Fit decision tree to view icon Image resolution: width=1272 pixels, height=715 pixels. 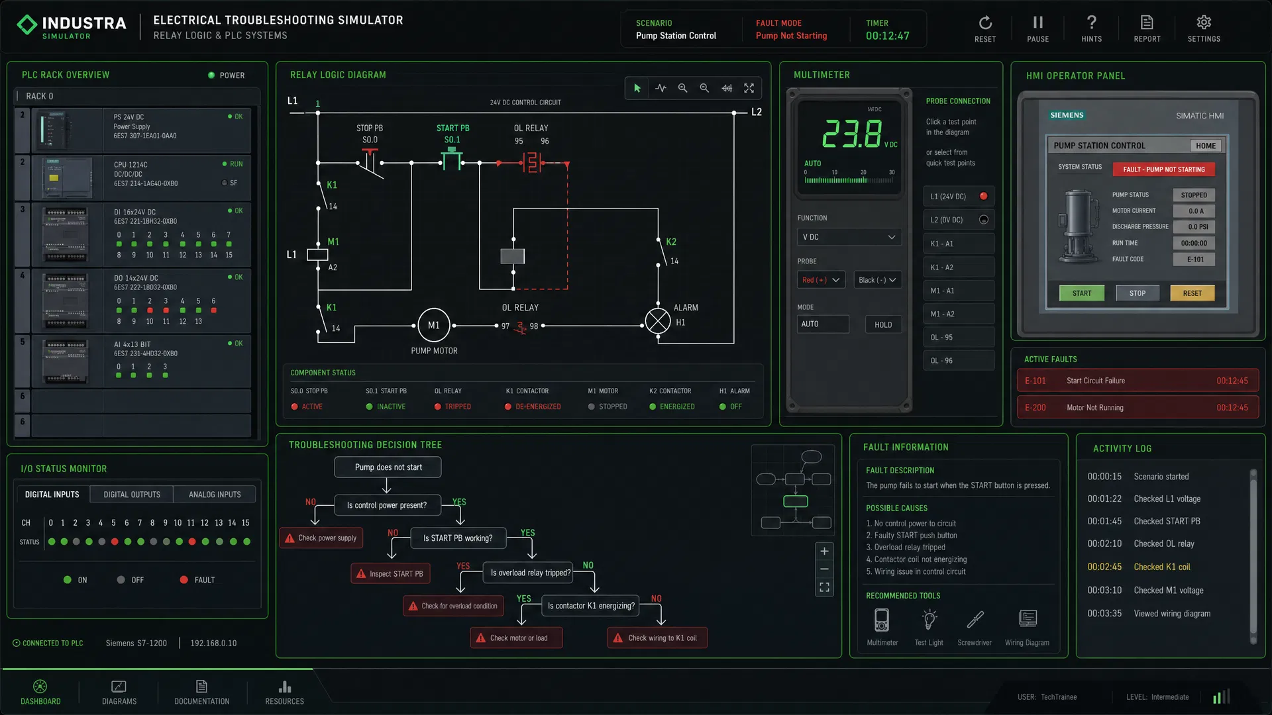pyautogui.click(x=824, y=587)
